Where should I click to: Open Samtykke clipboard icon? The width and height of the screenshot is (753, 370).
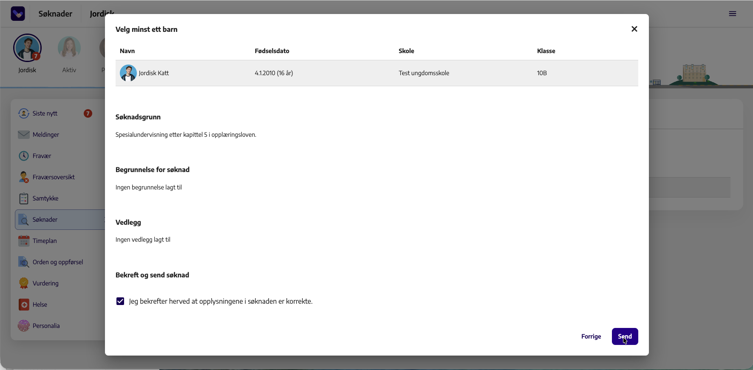[x=24, y=198]
